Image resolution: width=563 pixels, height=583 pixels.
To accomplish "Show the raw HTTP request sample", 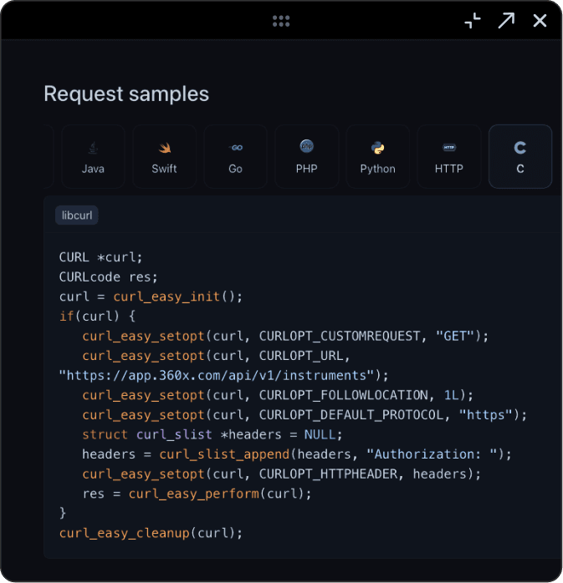I will (449, 156).
